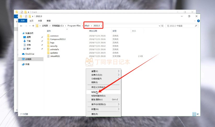This screenshot has width=215, height=127.
Task: Open recent locations dropdown arrow
Action: coord(30,26)
